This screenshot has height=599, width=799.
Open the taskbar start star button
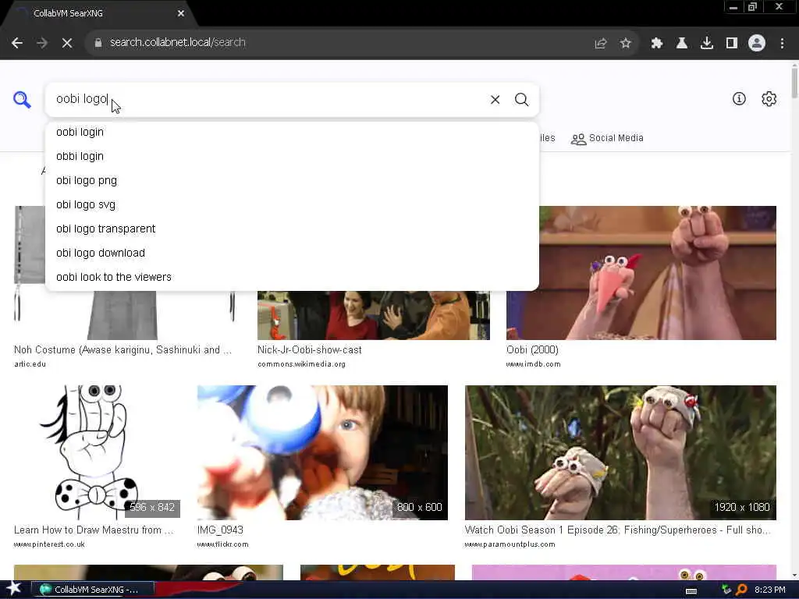pos(14,589)
